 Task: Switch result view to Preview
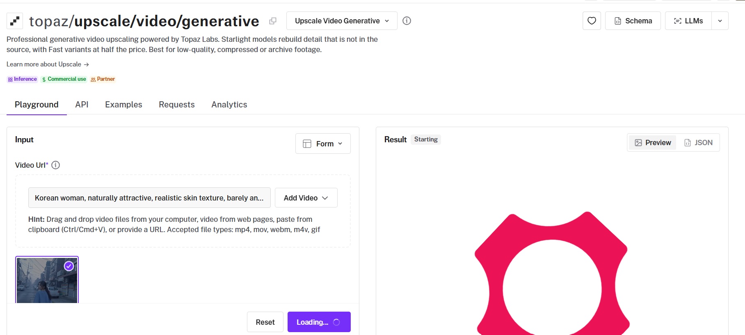pyautogui.click(x=653, y=143)
